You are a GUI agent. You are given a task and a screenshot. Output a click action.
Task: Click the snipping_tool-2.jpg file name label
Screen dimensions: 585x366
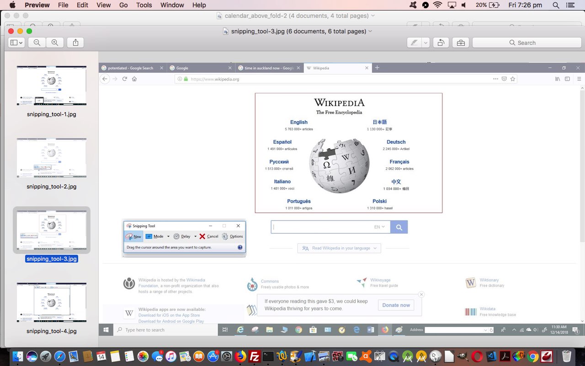coord(52,187)
